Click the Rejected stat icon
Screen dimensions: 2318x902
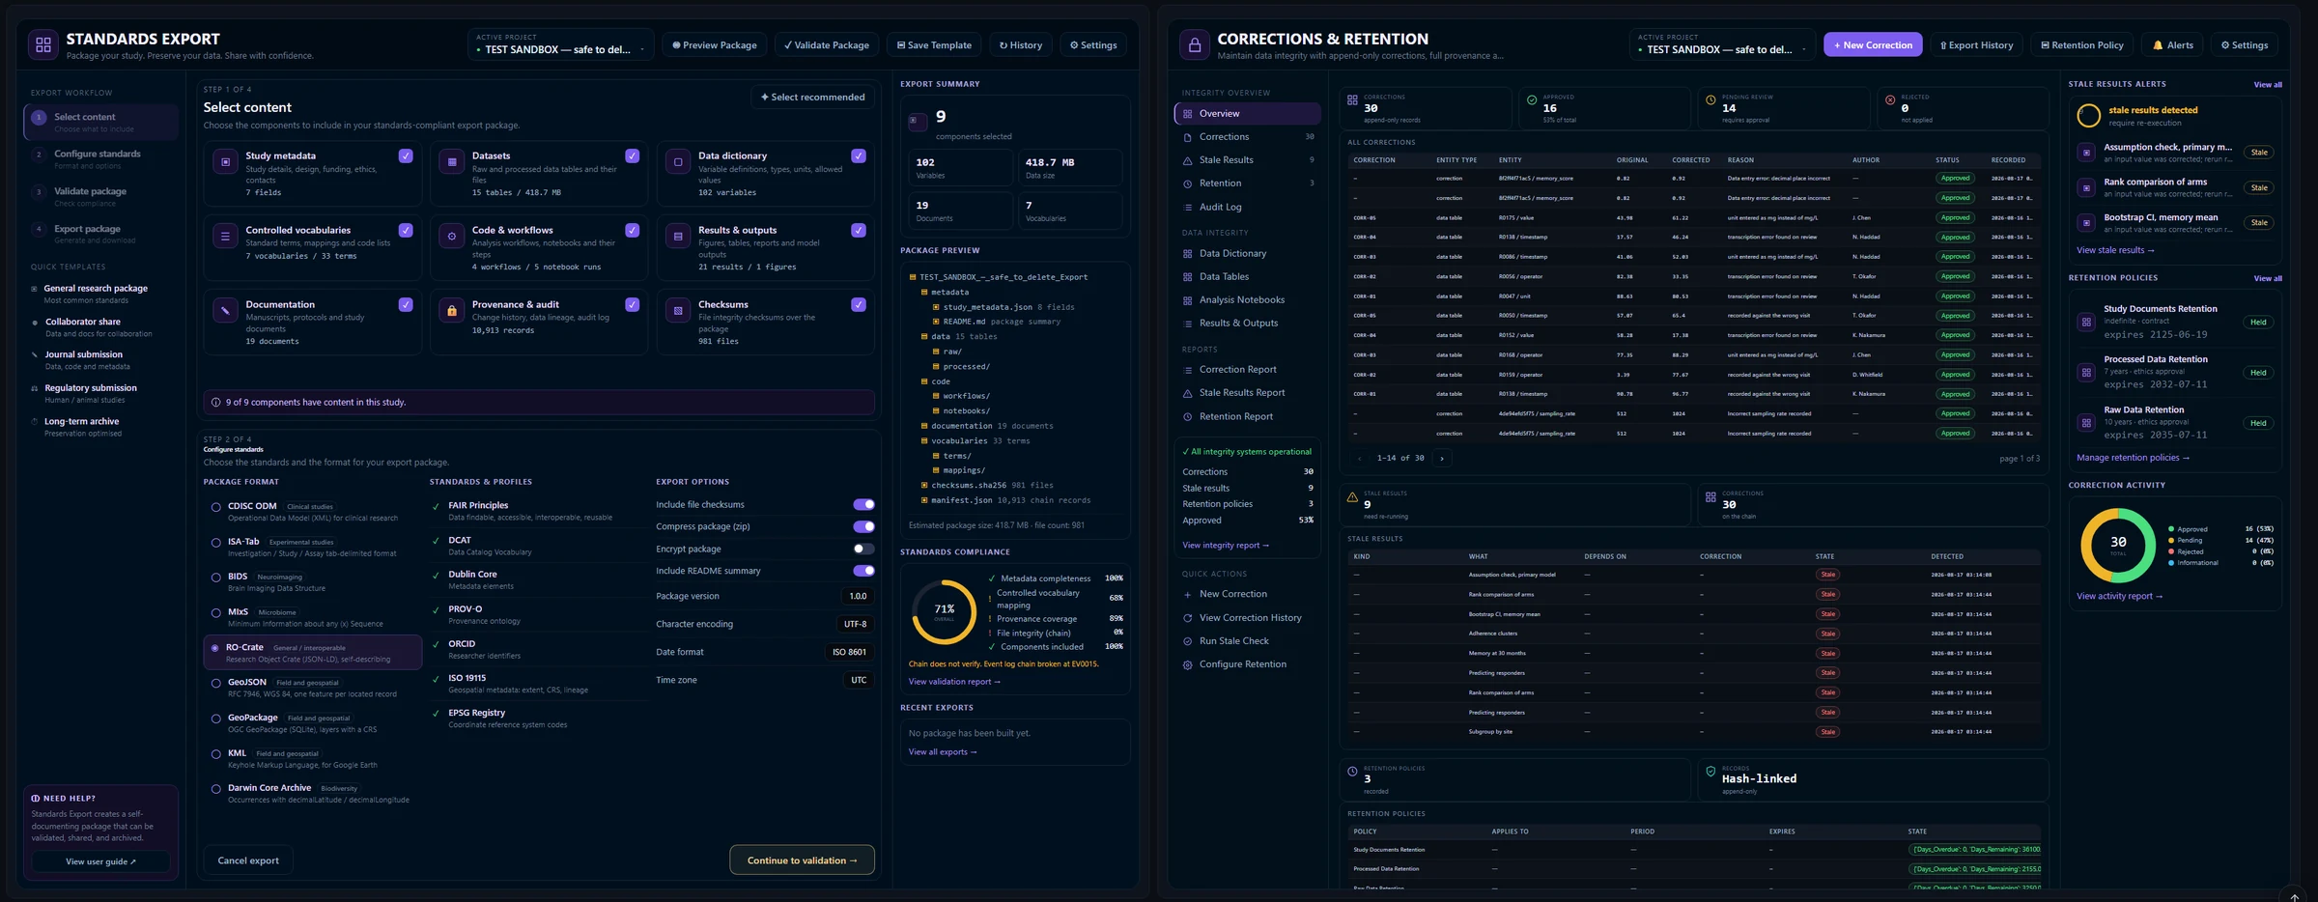click(x=1890, y=99)
